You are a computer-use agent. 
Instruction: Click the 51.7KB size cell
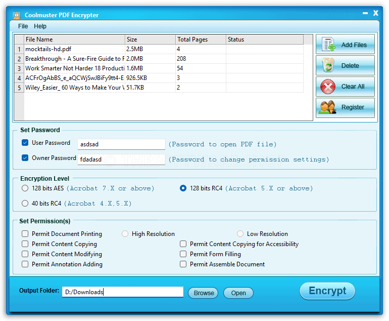pos(151,88)
